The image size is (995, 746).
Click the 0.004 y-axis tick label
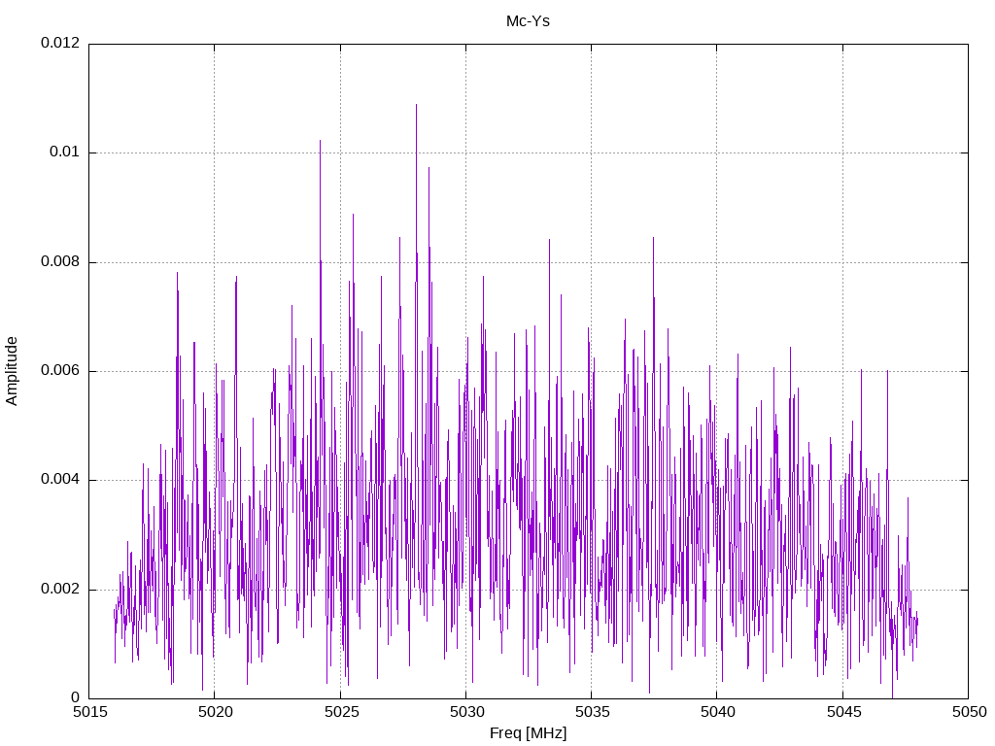pyautogui.click(x=60, y=480)
